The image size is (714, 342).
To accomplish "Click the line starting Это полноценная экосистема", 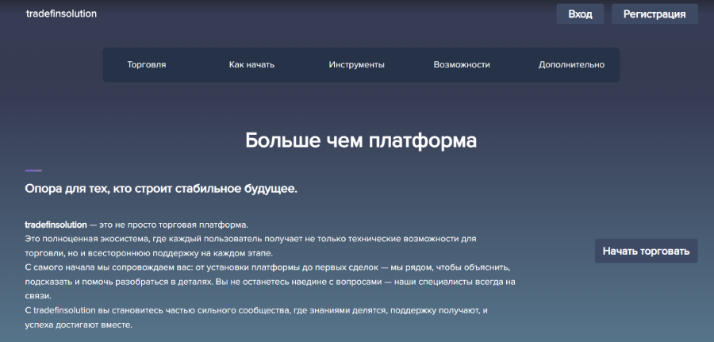I will click(251, 239).
